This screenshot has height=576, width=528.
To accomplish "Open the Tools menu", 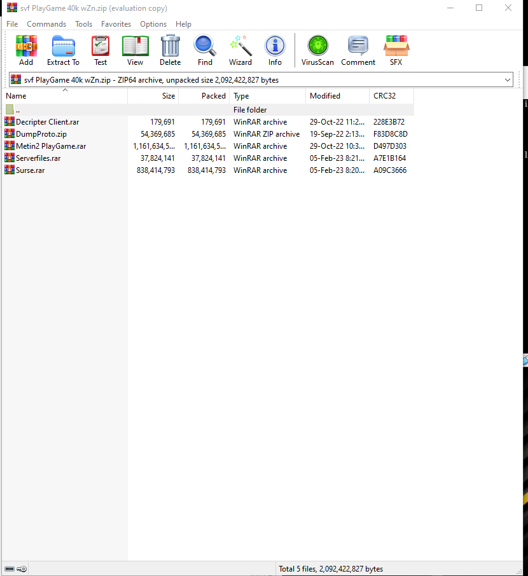I will (83, 24).
